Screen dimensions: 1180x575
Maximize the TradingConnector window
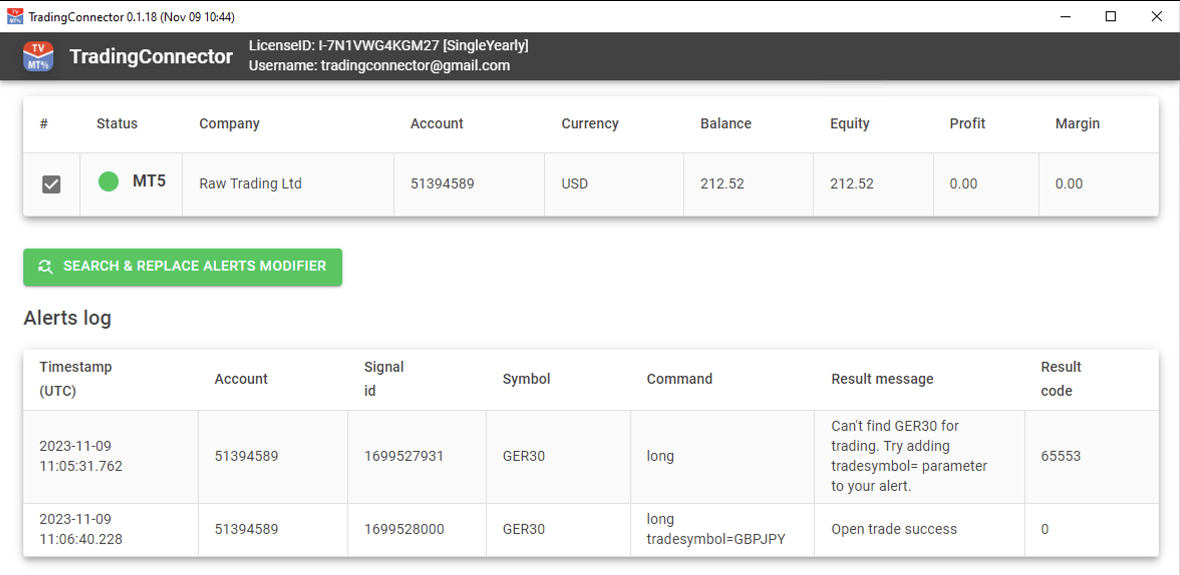click(x=1111, y=17)
